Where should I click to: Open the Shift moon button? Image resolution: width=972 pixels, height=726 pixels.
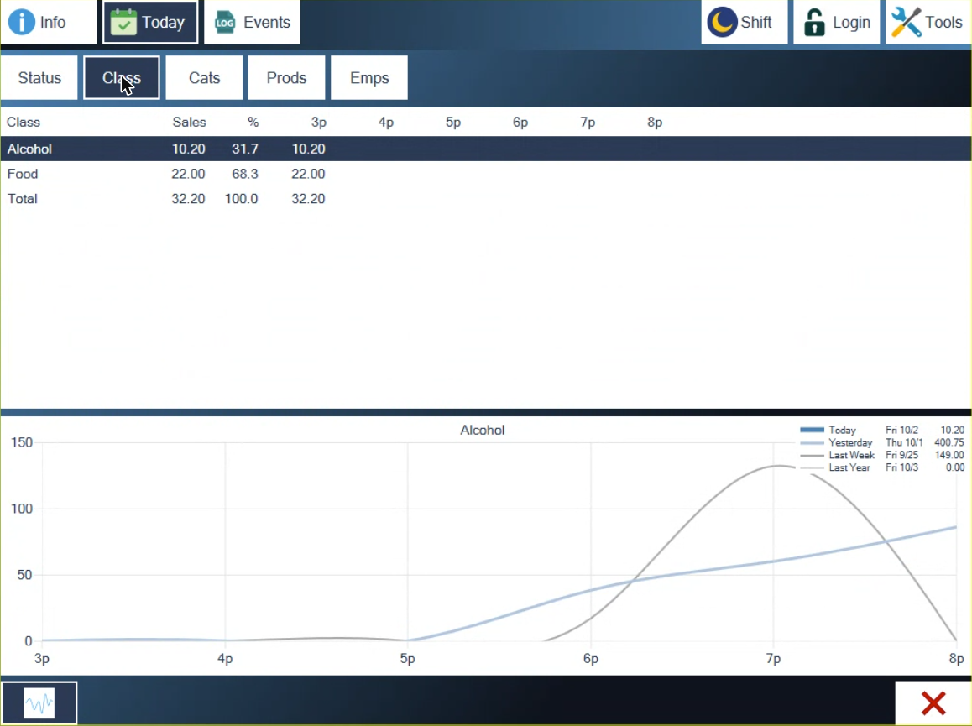744,23
